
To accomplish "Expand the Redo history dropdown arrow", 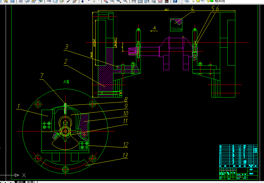I will click(99, 1).
